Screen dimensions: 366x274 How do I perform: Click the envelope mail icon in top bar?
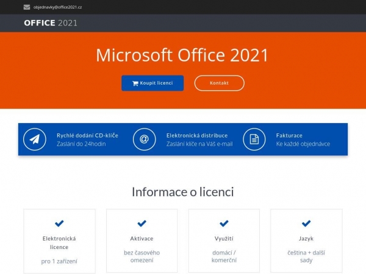pos(27,7)
